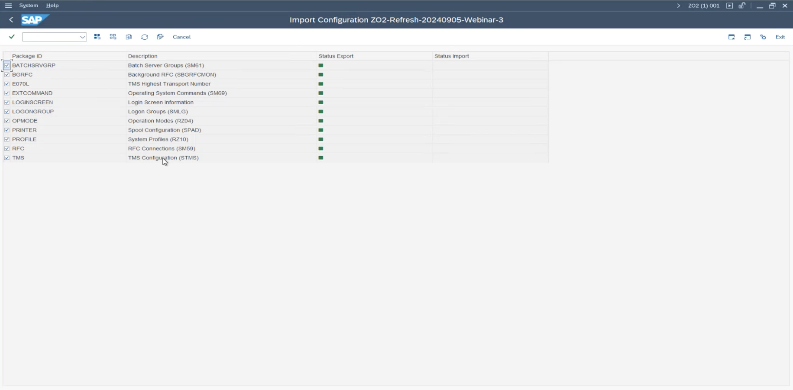Click the ZO2 (1) 001 system info text
This screenshot has height=390, width=793.
[703, 6]
